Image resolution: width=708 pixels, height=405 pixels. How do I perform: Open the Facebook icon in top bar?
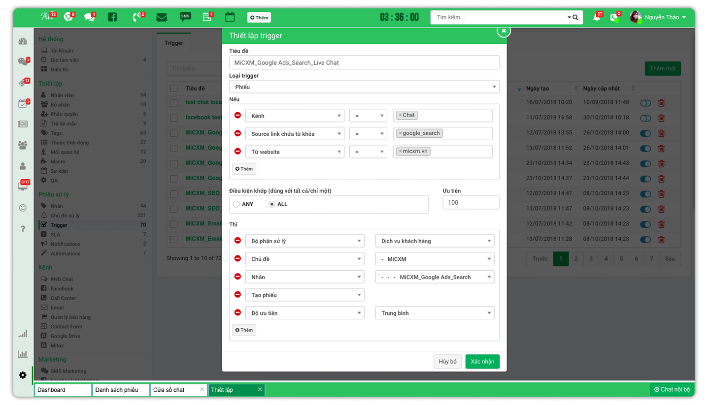112,17
